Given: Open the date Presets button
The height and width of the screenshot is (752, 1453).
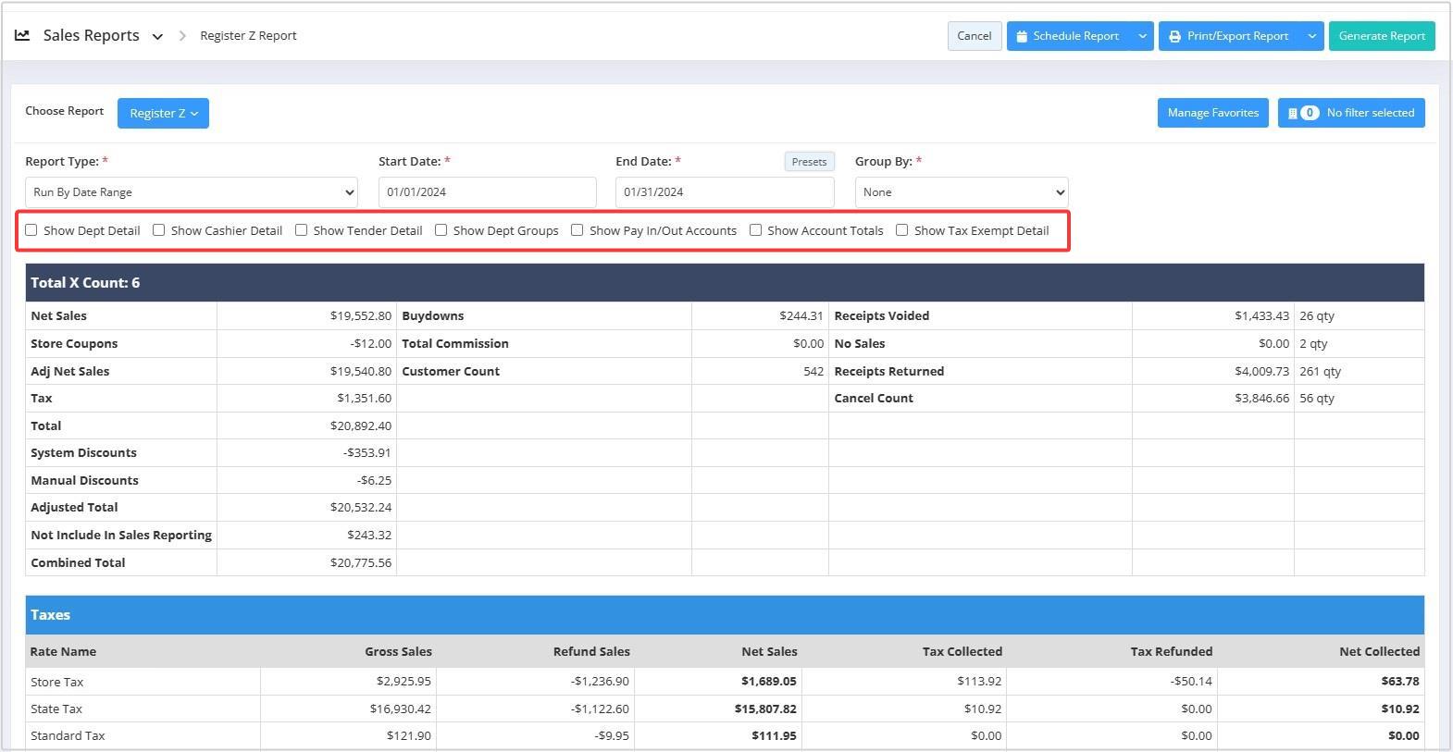Looking at the screenshot, I should pos(809,162).
